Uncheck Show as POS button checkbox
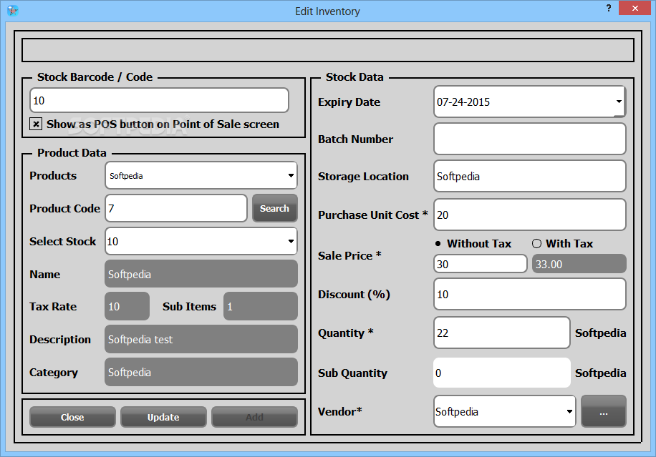The width and height of the screenshot is (656, 457). pos(36,124)
